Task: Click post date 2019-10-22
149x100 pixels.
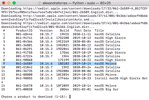Action: click(82, 60)
